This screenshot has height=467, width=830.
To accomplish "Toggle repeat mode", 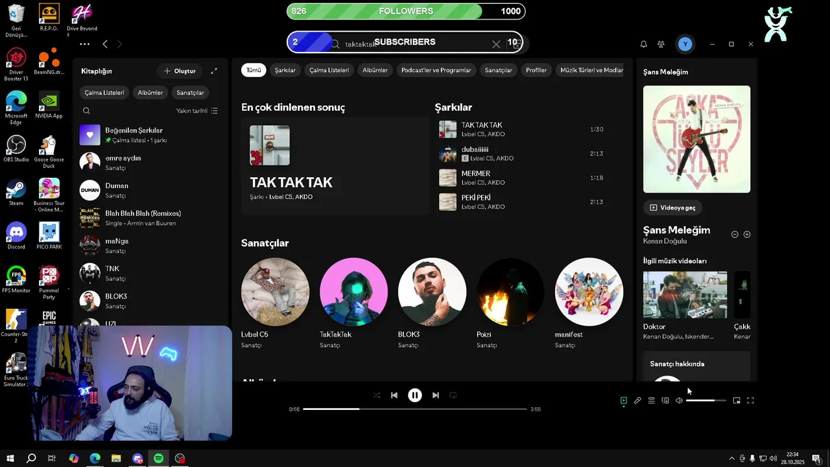I will [x=453, y=395].
